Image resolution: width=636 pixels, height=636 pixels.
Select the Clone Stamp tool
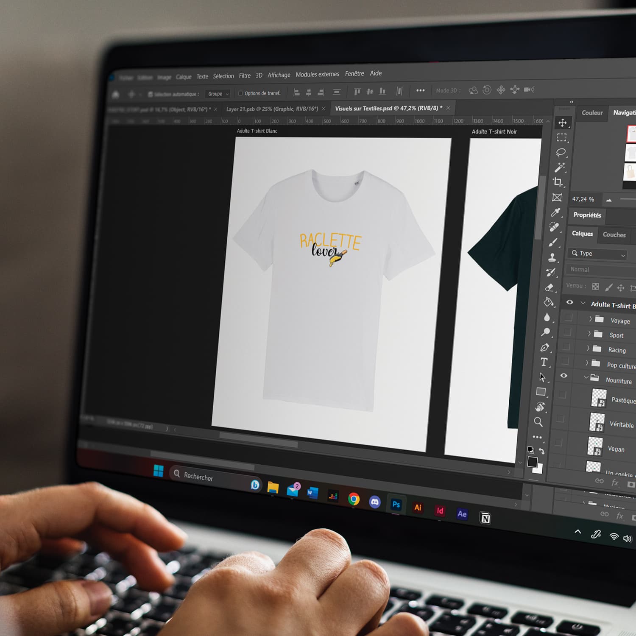[x=552, y=257]
